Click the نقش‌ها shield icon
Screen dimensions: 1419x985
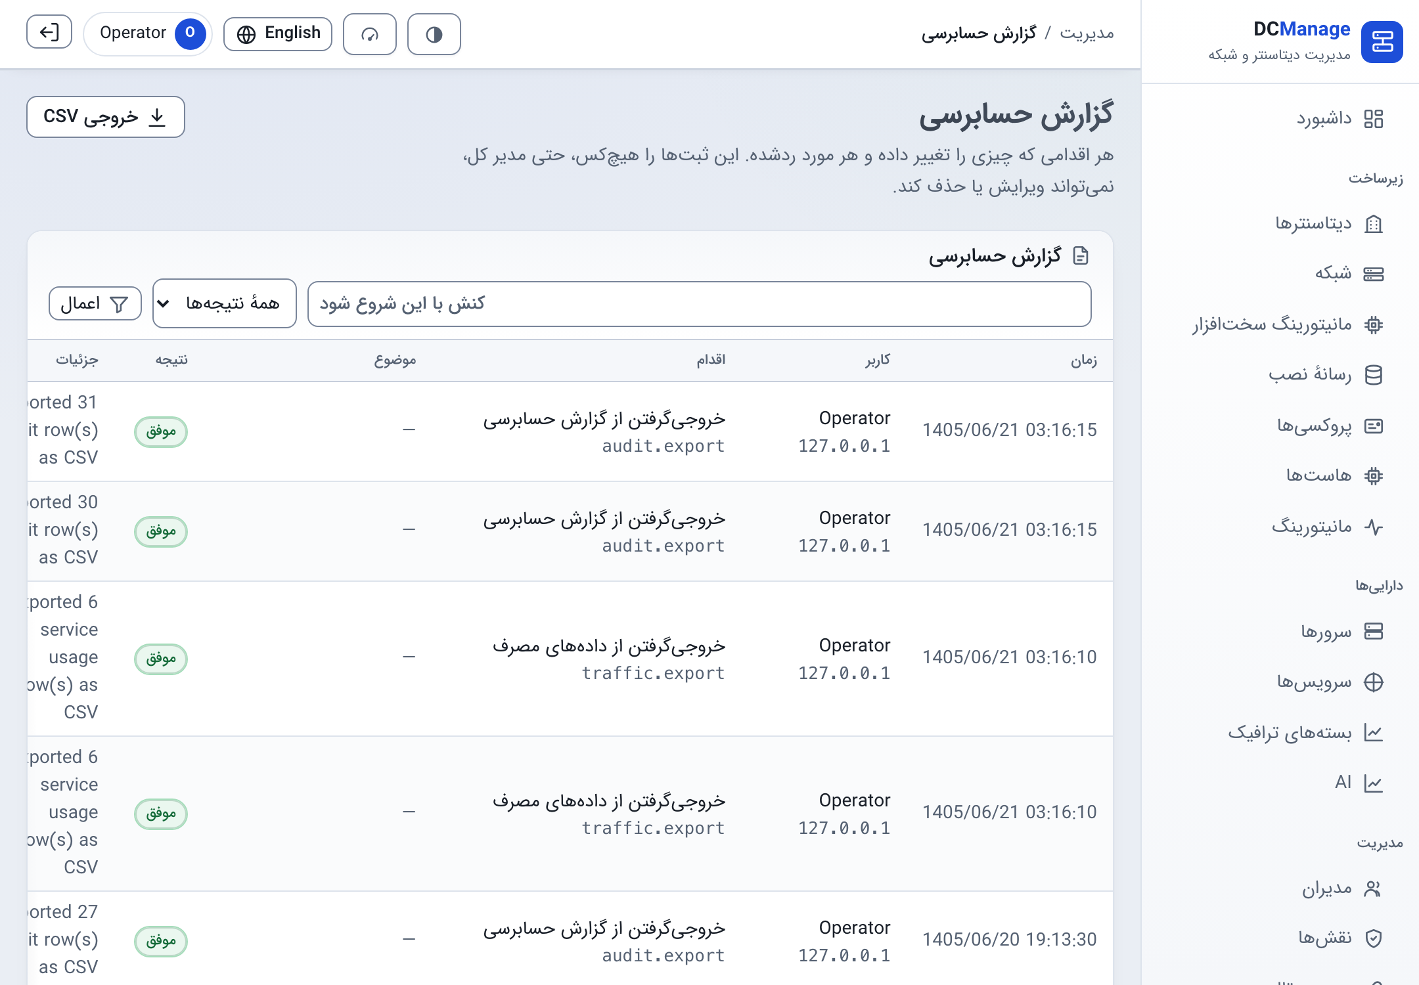pos(1374,938)
